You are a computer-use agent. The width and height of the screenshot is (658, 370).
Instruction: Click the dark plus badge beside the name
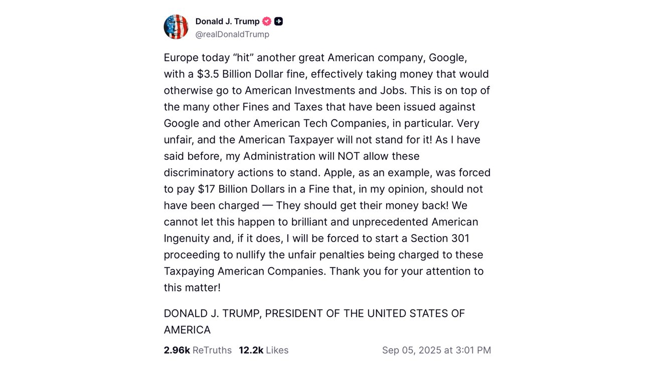click(278, 21)
